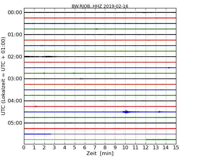Click the 03:00 time label
The width and height of the screenshot is (200, 160).
tap(15, 78)
